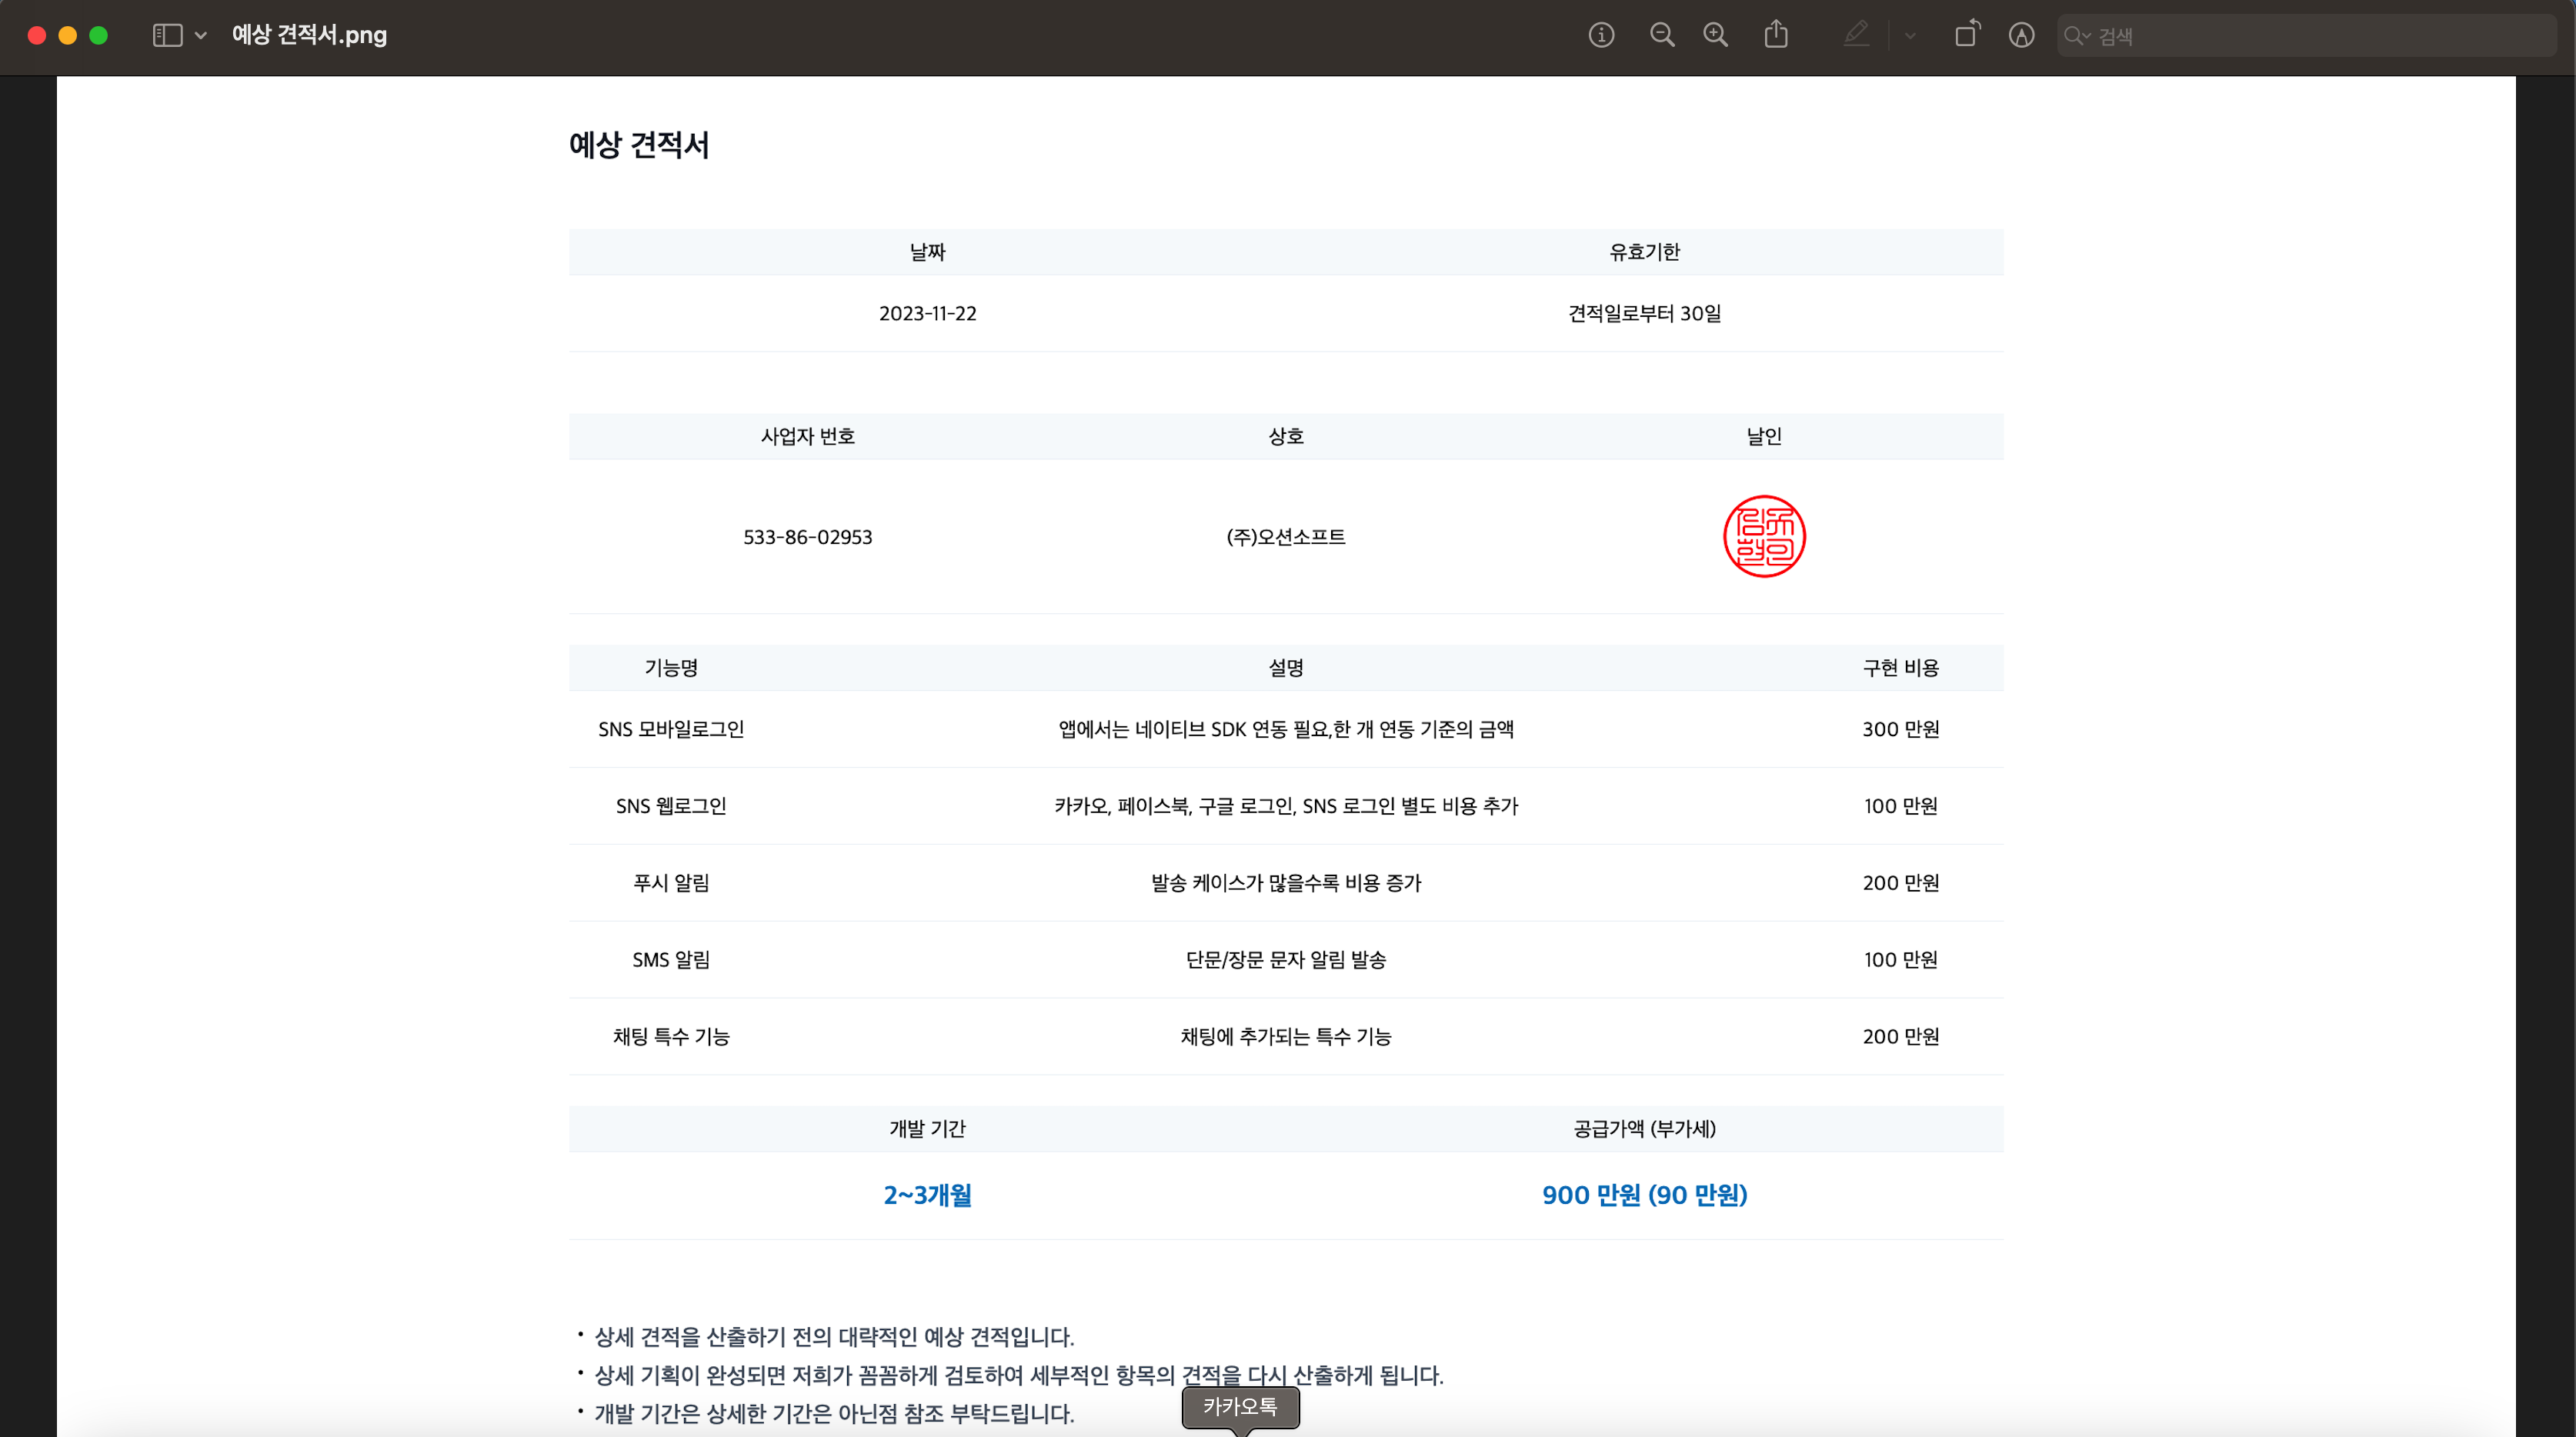
Task: Open the info inspector panel
Action: pos(1602,34)
